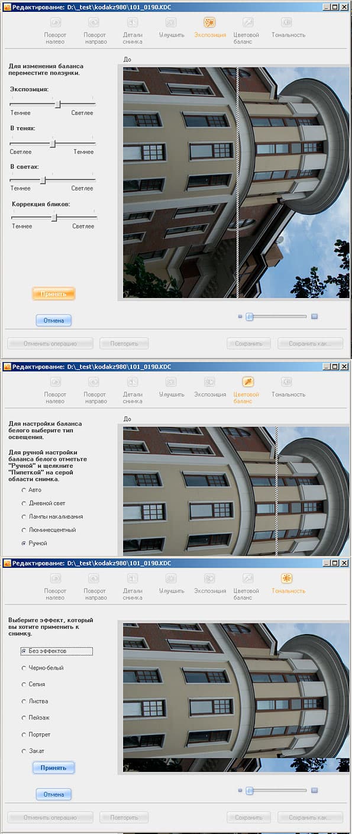Click the Коррекция бликов slider thumb
This screenshot has width=352, height=834.
click(x=54, y=218)
